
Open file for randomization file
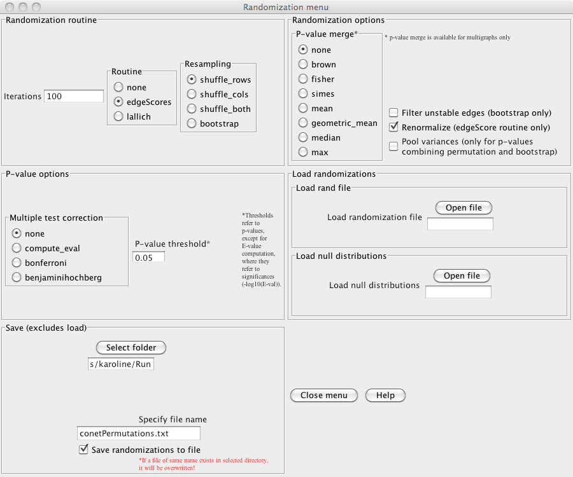(463, 208)
